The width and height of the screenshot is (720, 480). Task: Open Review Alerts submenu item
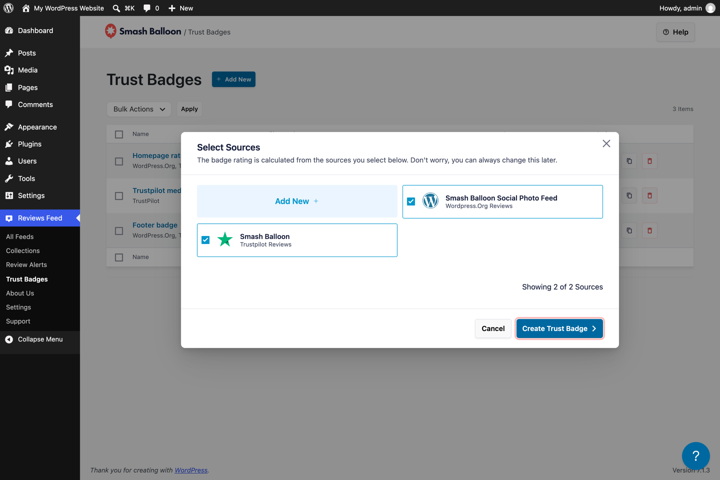pos(26,265)
